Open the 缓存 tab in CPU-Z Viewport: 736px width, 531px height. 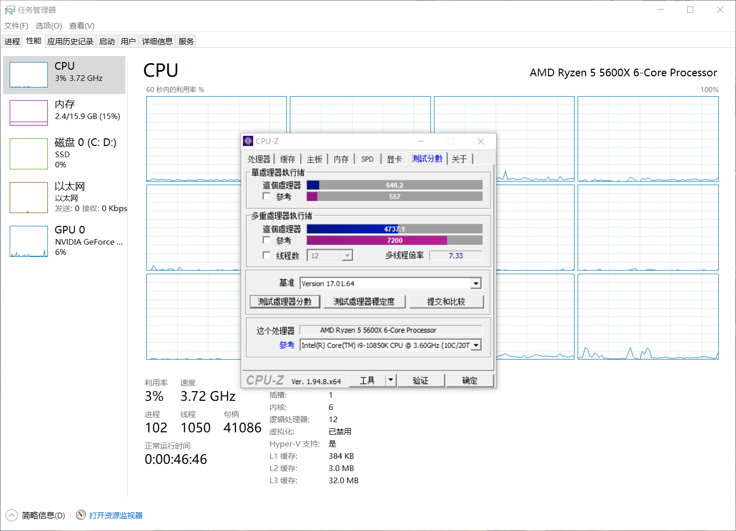[288, 159]
